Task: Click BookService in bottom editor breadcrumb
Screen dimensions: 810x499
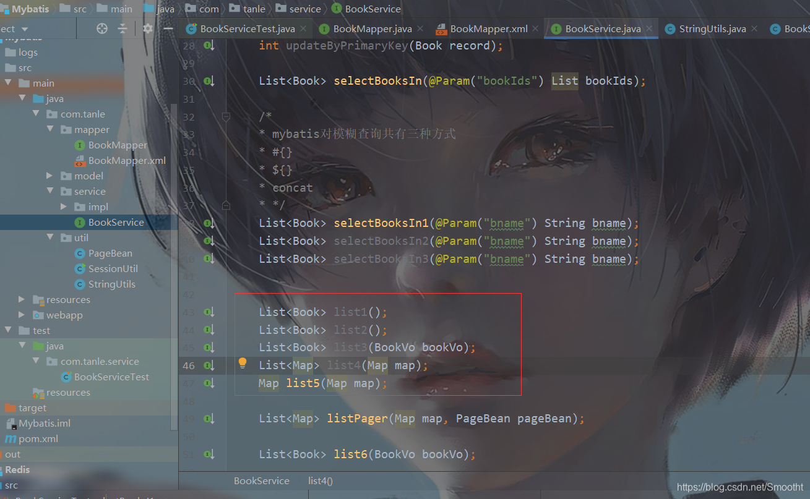Action: coord(262,480)
